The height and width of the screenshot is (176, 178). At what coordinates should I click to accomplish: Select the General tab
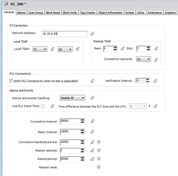coord(9,12)
